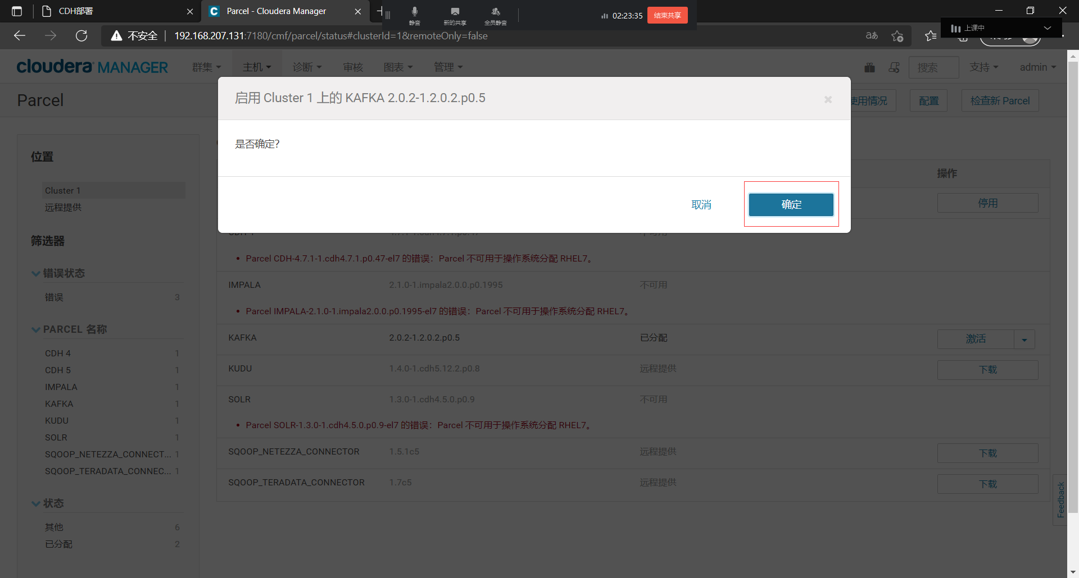Reload the Parcel page
The height and width of the screenshot is (578, 1079).
pyautogui.click(x=81, y=36)
